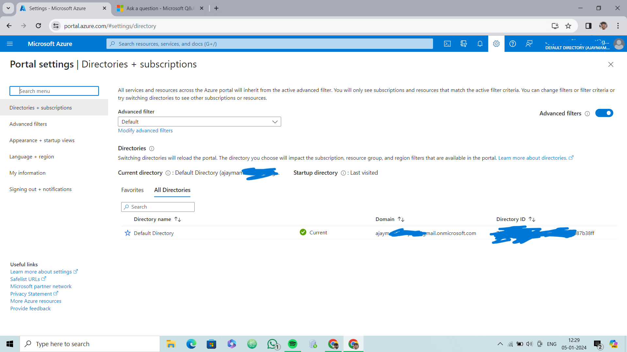Click the Windows taskbar search box

pyautogui.click(x=90, y=344)
